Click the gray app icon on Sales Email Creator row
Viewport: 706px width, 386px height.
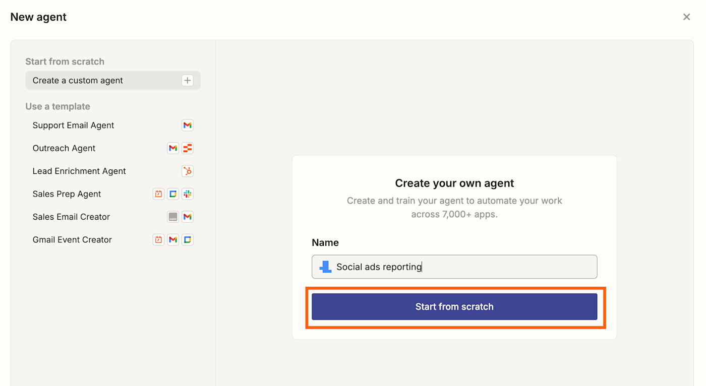pos(173,217)
